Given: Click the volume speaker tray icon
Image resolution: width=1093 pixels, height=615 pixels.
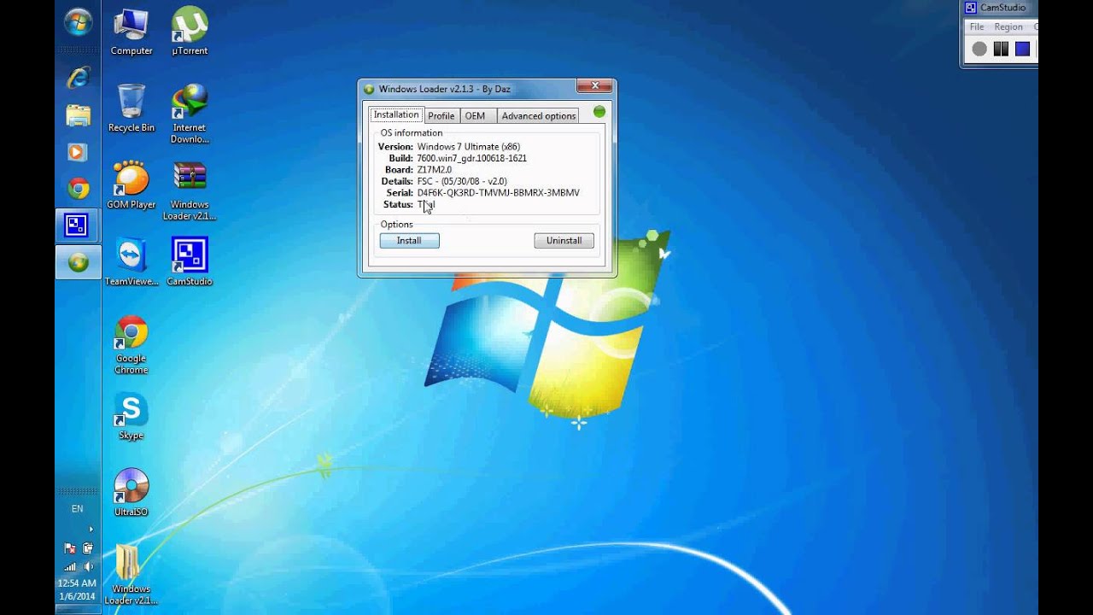Looking at the screenshot, I should tap(87, 566).
